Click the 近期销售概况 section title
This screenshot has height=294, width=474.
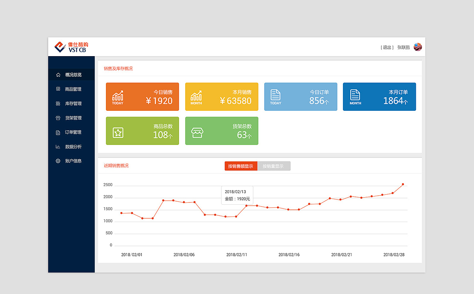pyautogui.click(x=116, y=166)
